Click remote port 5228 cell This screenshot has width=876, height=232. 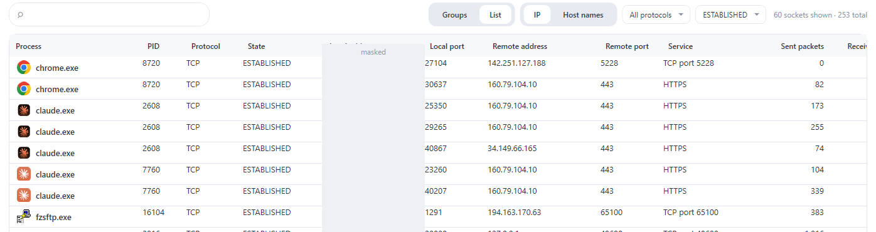609,63
